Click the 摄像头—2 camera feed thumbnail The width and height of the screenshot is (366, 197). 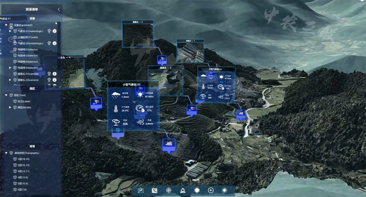[x=137, y=35]
